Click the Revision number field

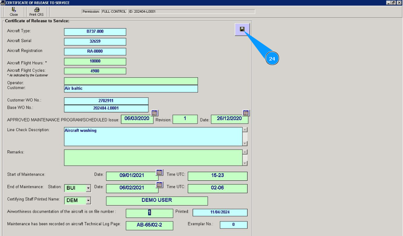tap(185, 119)
